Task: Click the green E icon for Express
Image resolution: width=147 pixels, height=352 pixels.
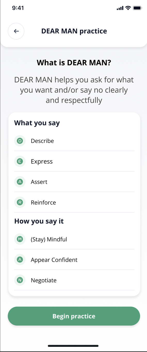Action: 20,162
